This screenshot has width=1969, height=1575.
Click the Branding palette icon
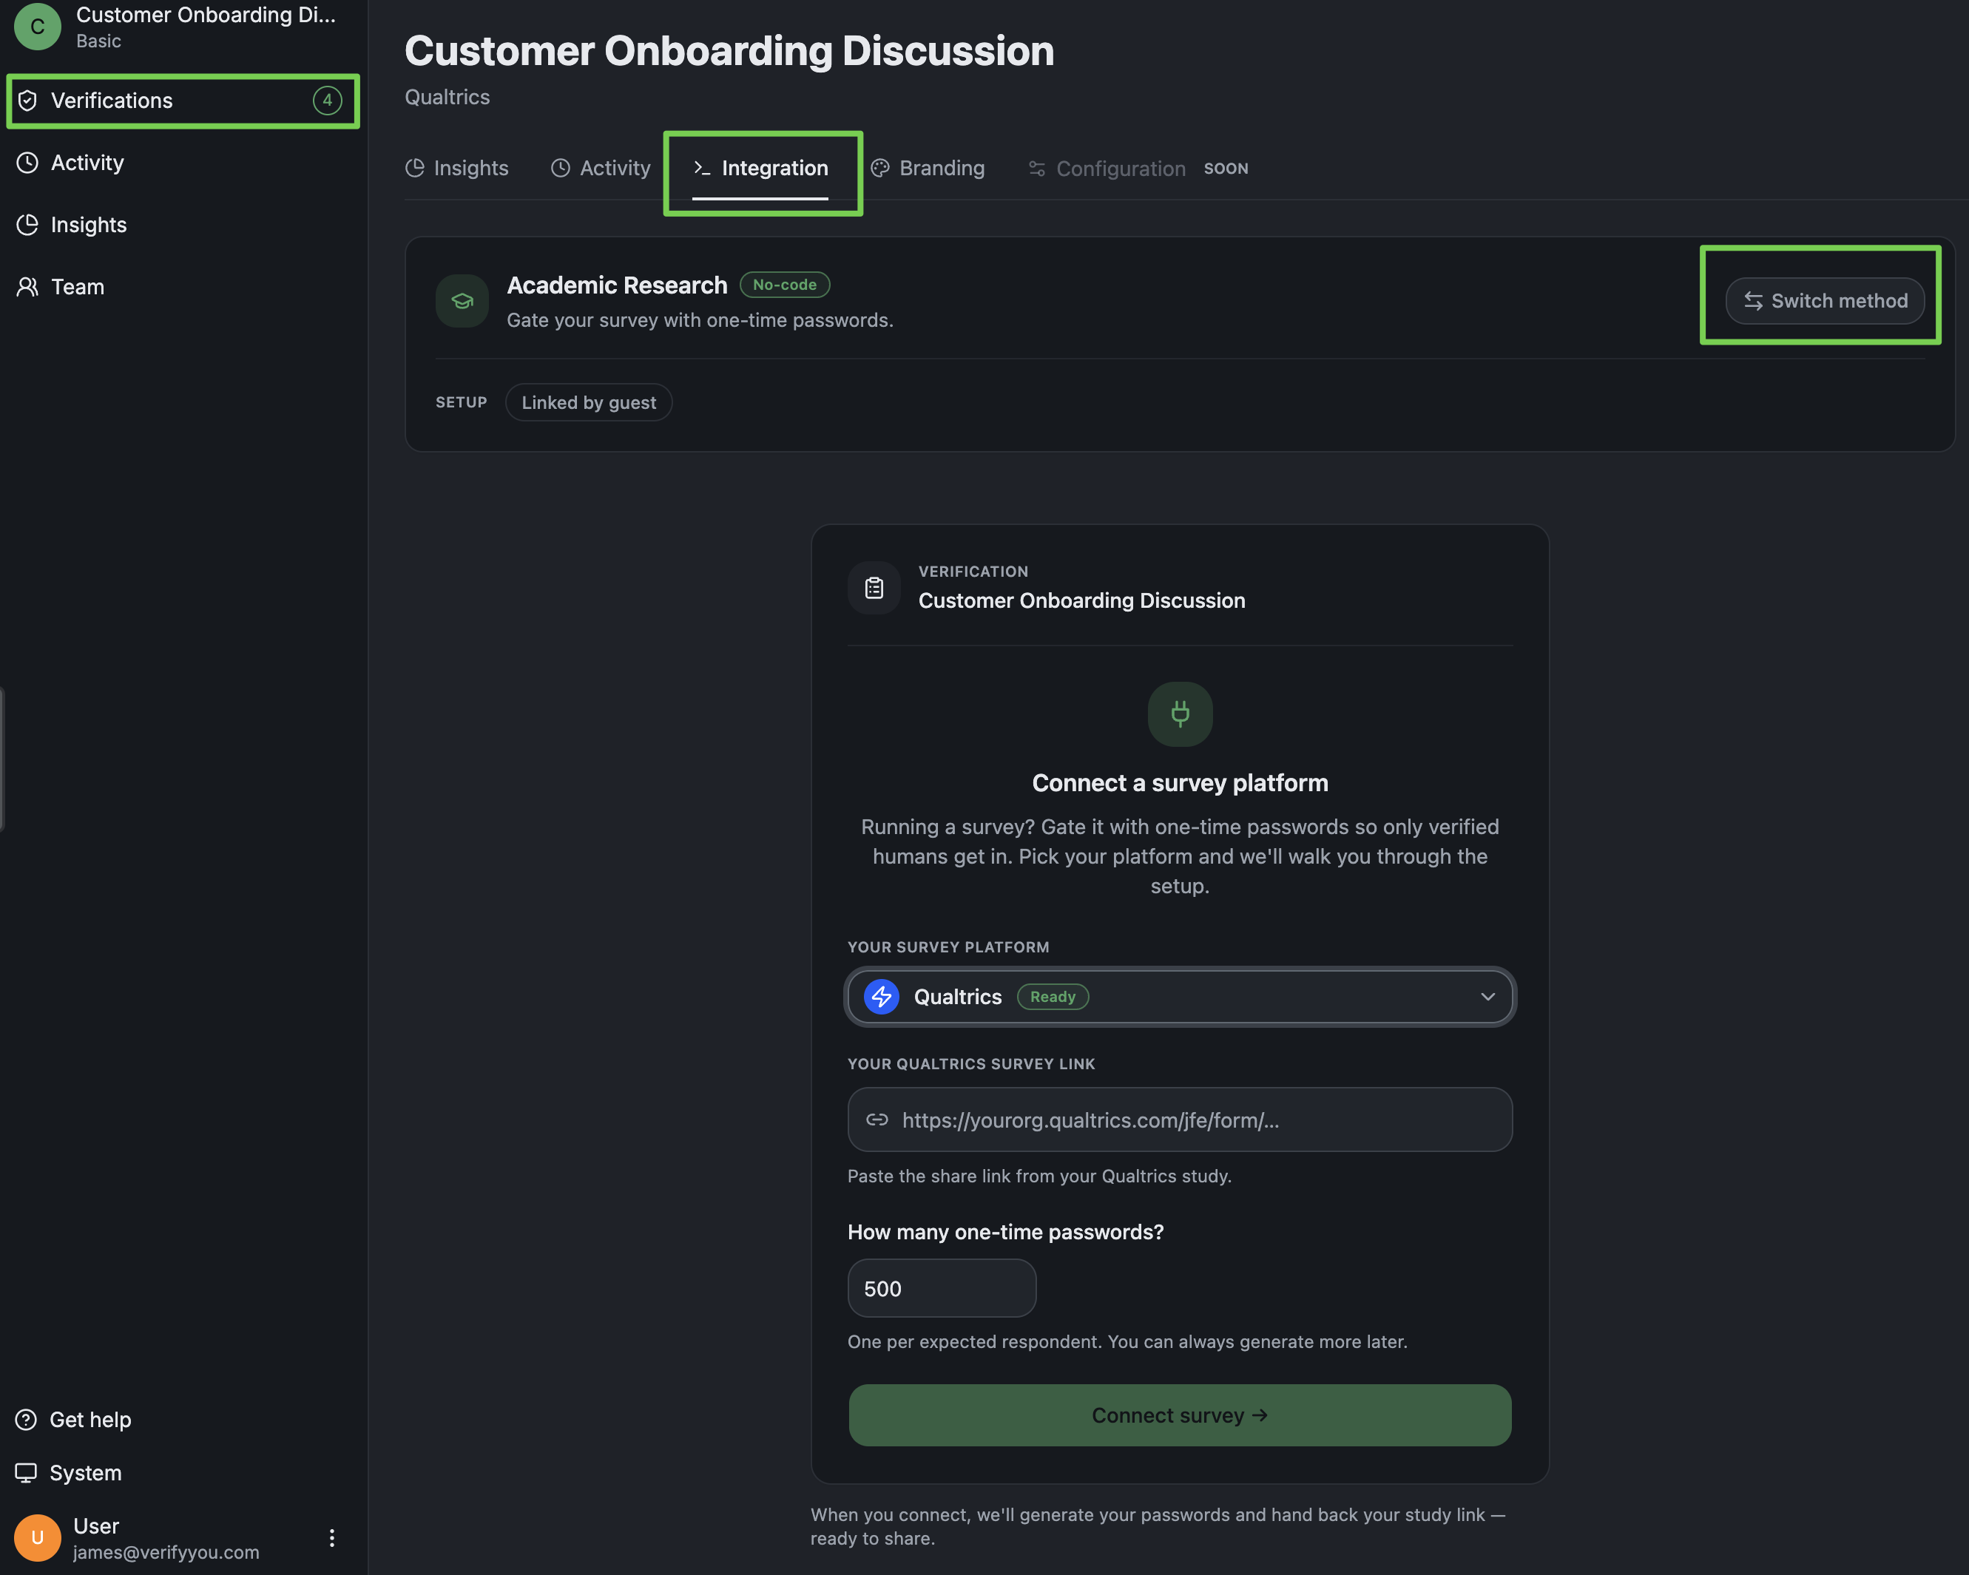coord(880,168)
